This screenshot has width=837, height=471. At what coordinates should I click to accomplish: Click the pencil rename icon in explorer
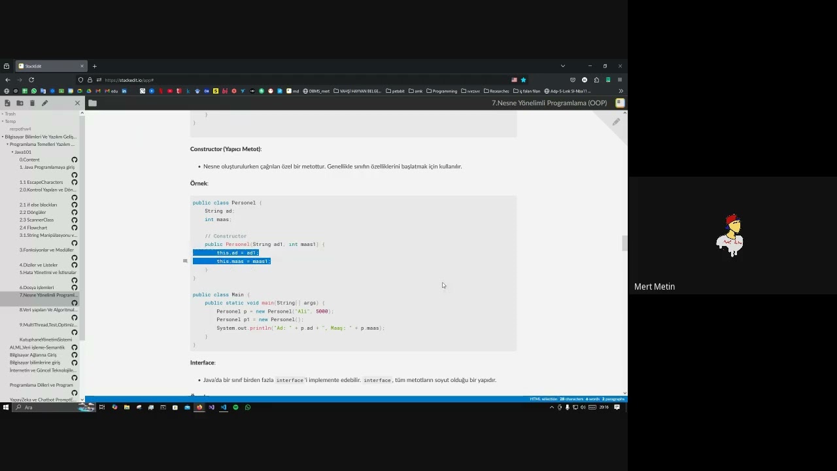tap(44, 103)
